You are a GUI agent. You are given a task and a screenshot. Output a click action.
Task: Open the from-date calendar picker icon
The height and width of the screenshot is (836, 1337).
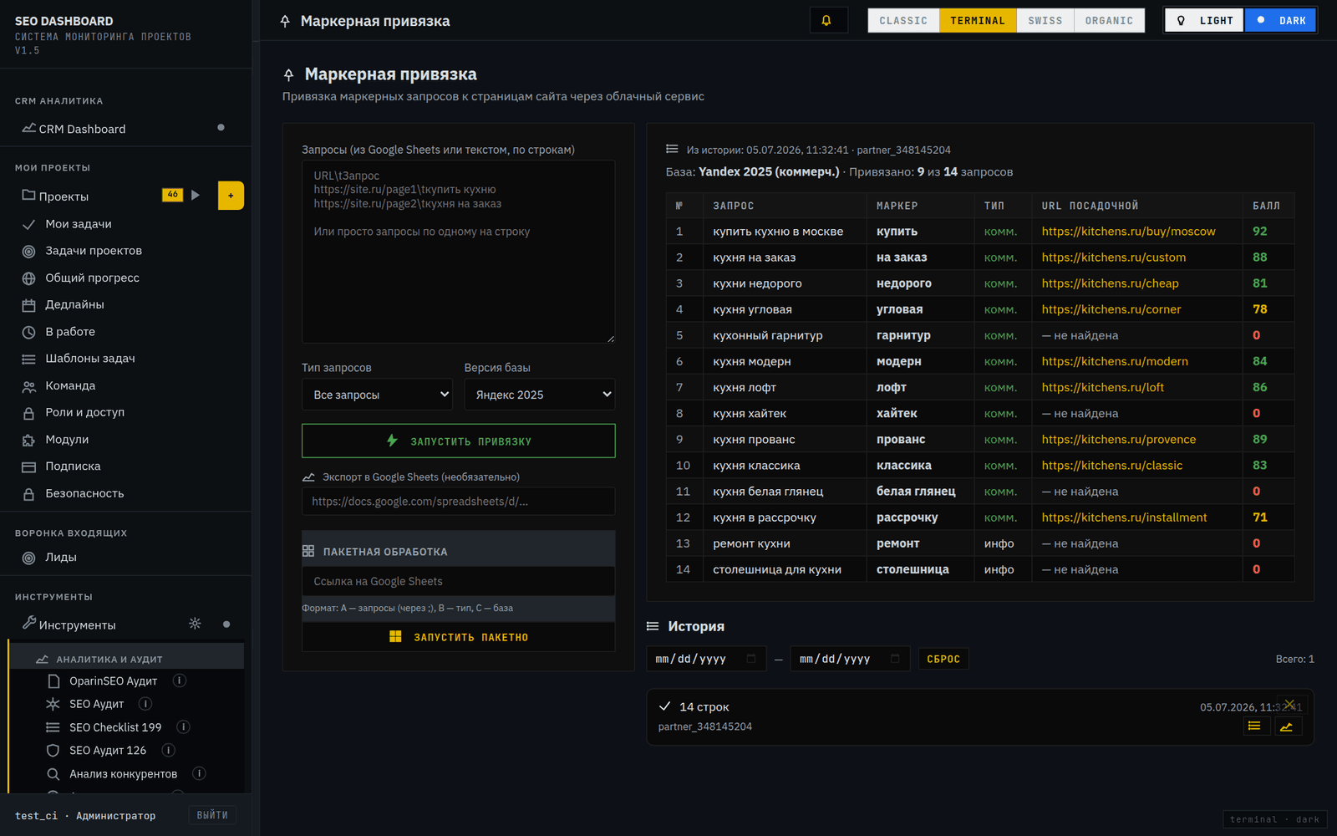(x=750, y=659)
